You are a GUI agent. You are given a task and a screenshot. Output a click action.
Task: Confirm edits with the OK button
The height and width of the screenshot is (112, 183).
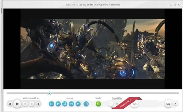tap(168, 104)
